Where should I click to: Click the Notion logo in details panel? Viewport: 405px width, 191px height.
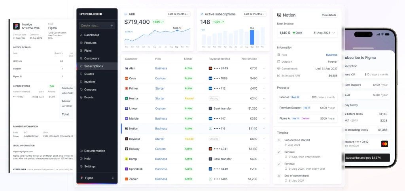tap(279, 15)
